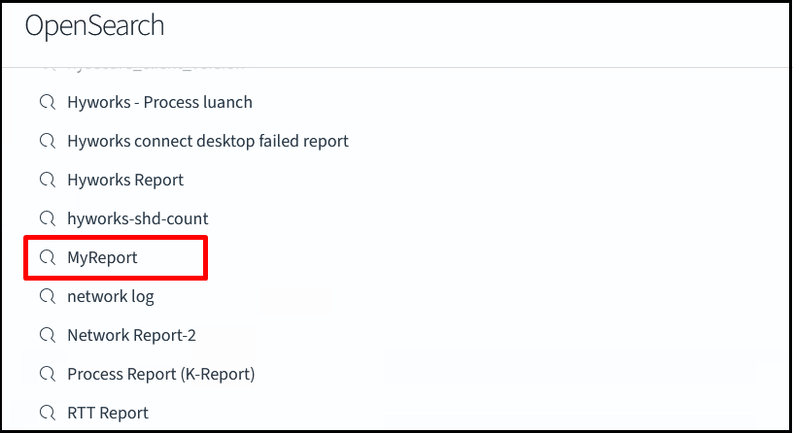793x433 pixels.
Task: Select the network log entry
Action: (x=110, y=296)
